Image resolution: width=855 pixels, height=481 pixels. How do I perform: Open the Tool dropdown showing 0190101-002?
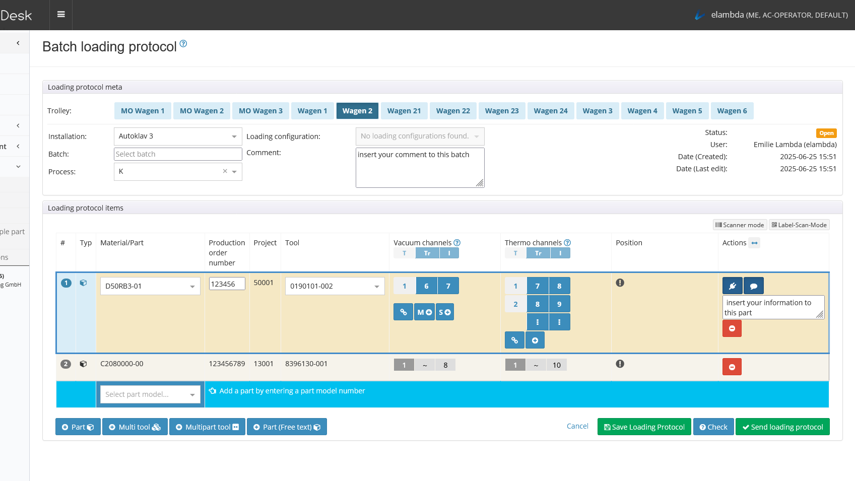[335, 286]
